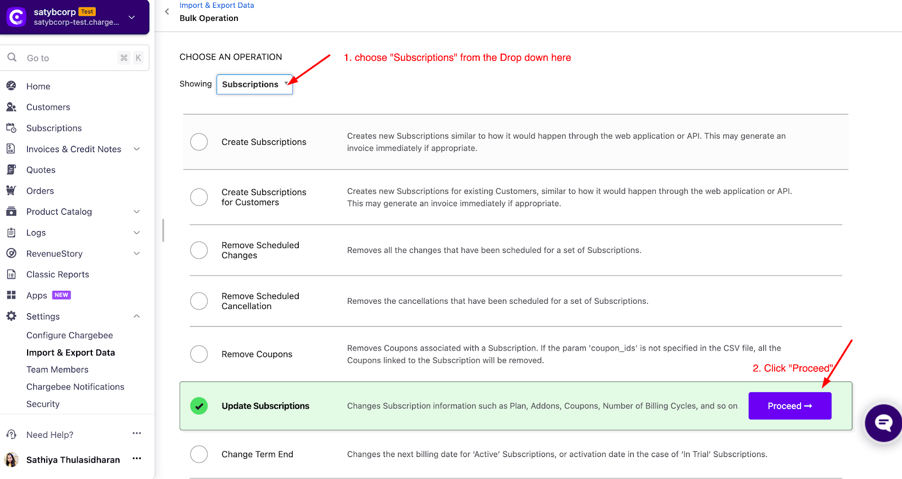Click the Home dashboard icon in sidebar
Image resolution: width=902 pixels, height=479 pixels.
(x=11, y=86)
